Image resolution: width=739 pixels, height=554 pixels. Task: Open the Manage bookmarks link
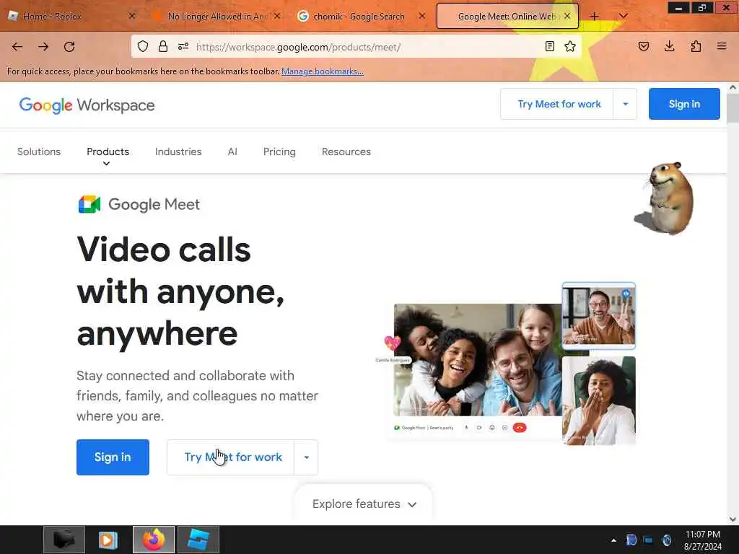[x=323, y=71]
